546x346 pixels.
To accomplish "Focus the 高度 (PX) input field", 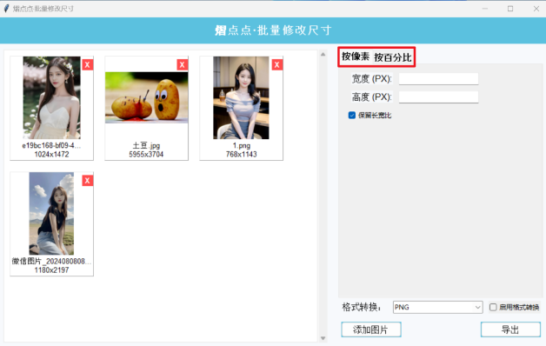I will (438, 96).
